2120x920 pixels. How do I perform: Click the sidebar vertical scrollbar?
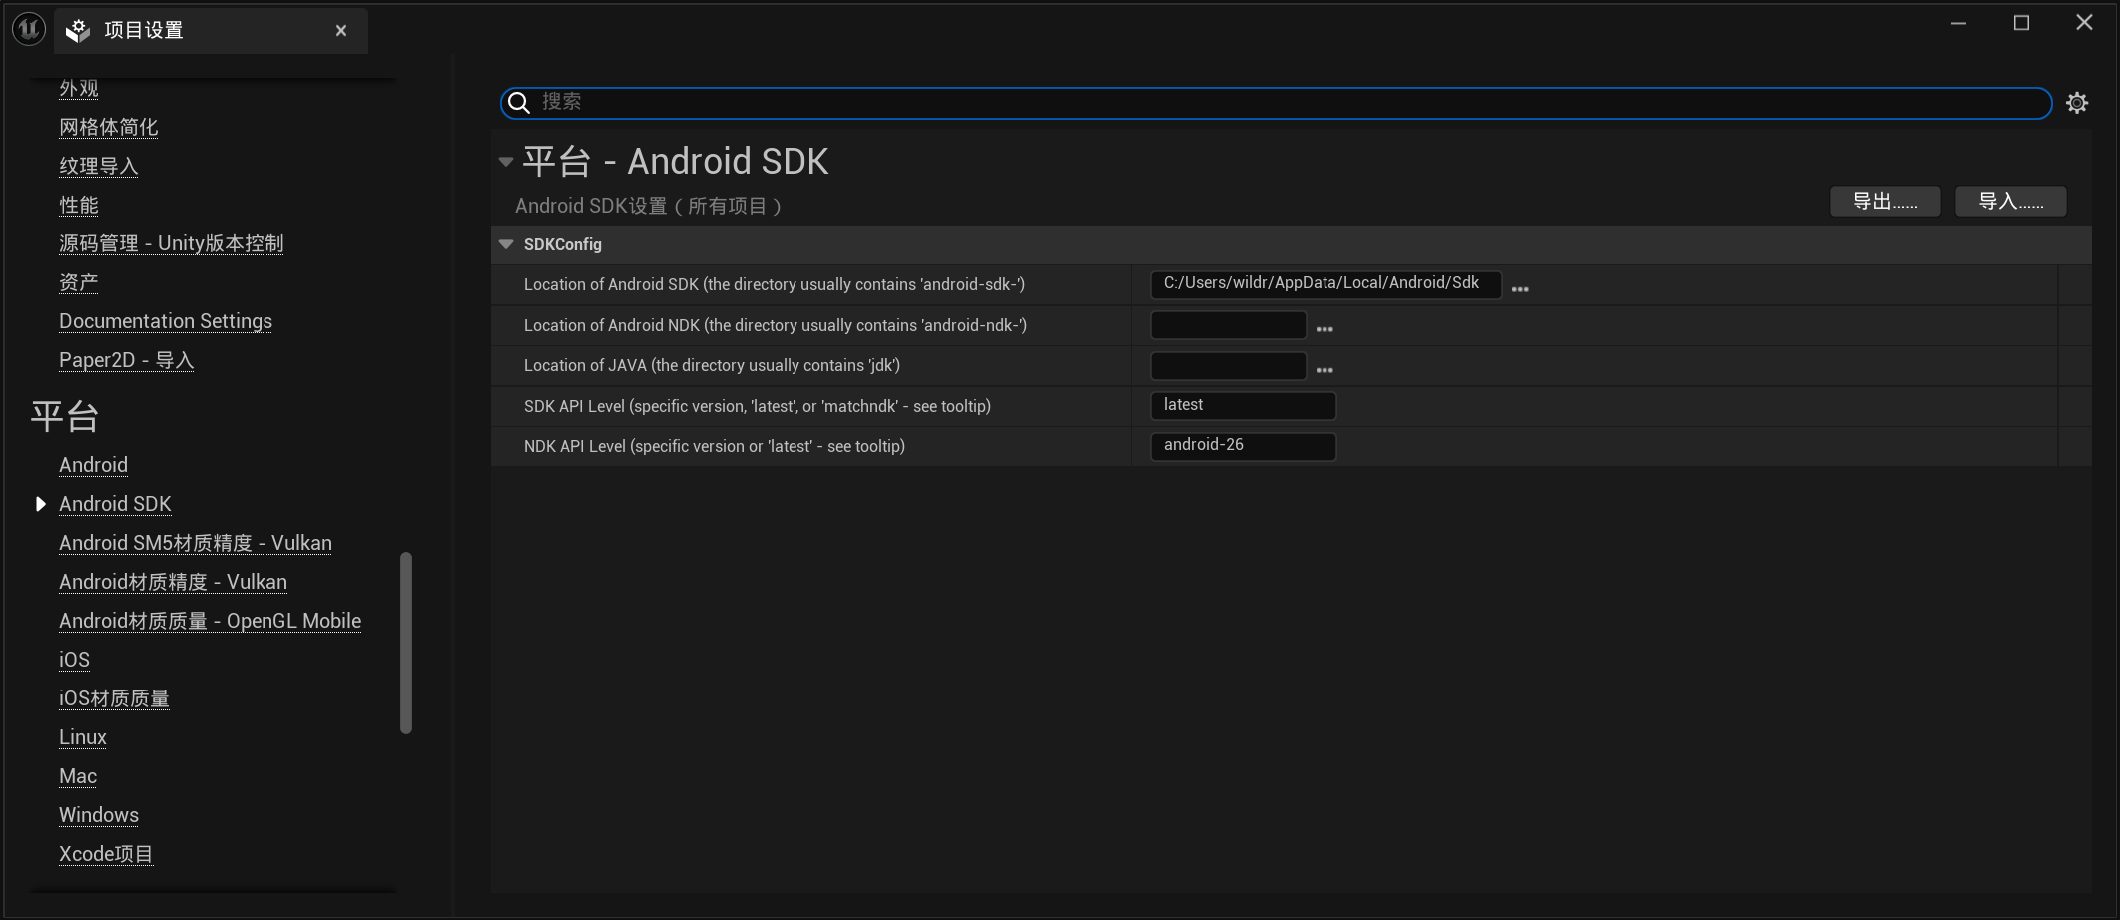point(406,643)
